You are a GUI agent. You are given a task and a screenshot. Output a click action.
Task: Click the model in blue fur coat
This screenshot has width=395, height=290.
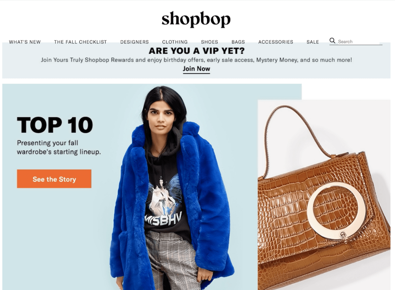click(172, 191)
